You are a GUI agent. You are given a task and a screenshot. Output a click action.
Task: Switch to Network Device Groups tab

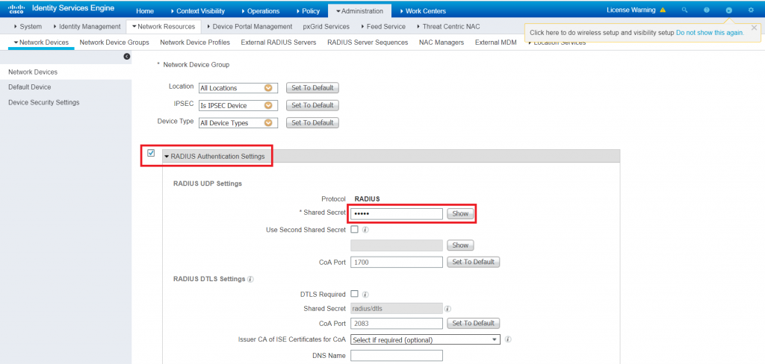coord(114,43)
